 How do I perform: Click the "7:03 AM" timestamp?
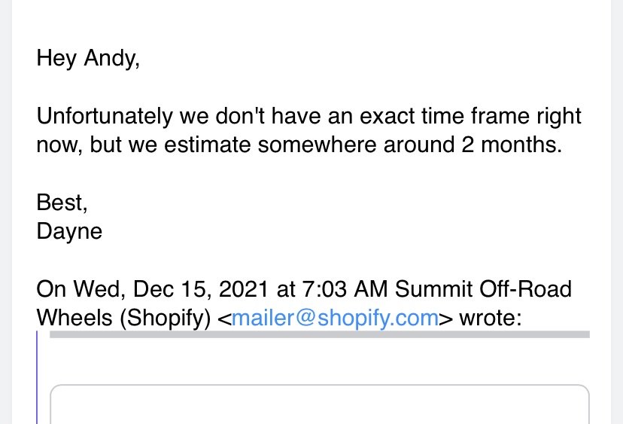point(345,289)
